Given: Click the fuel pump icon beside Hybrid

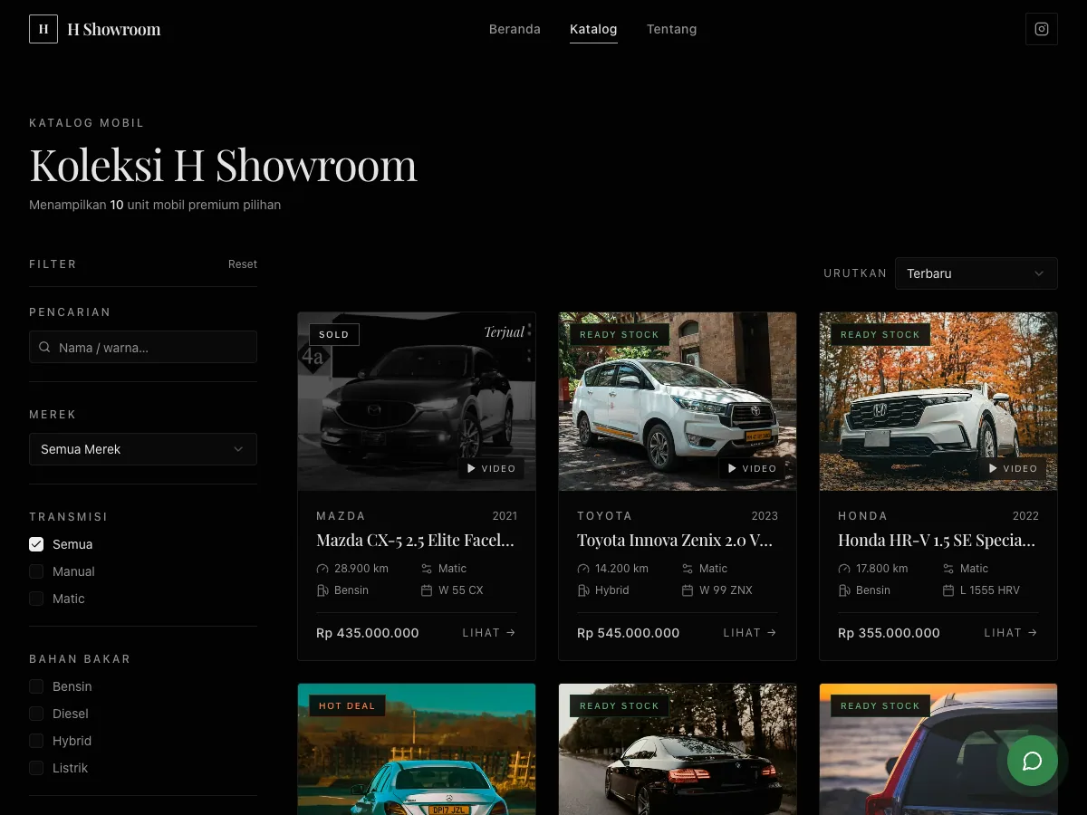Looking at the screenshot, I should (583, 590).
